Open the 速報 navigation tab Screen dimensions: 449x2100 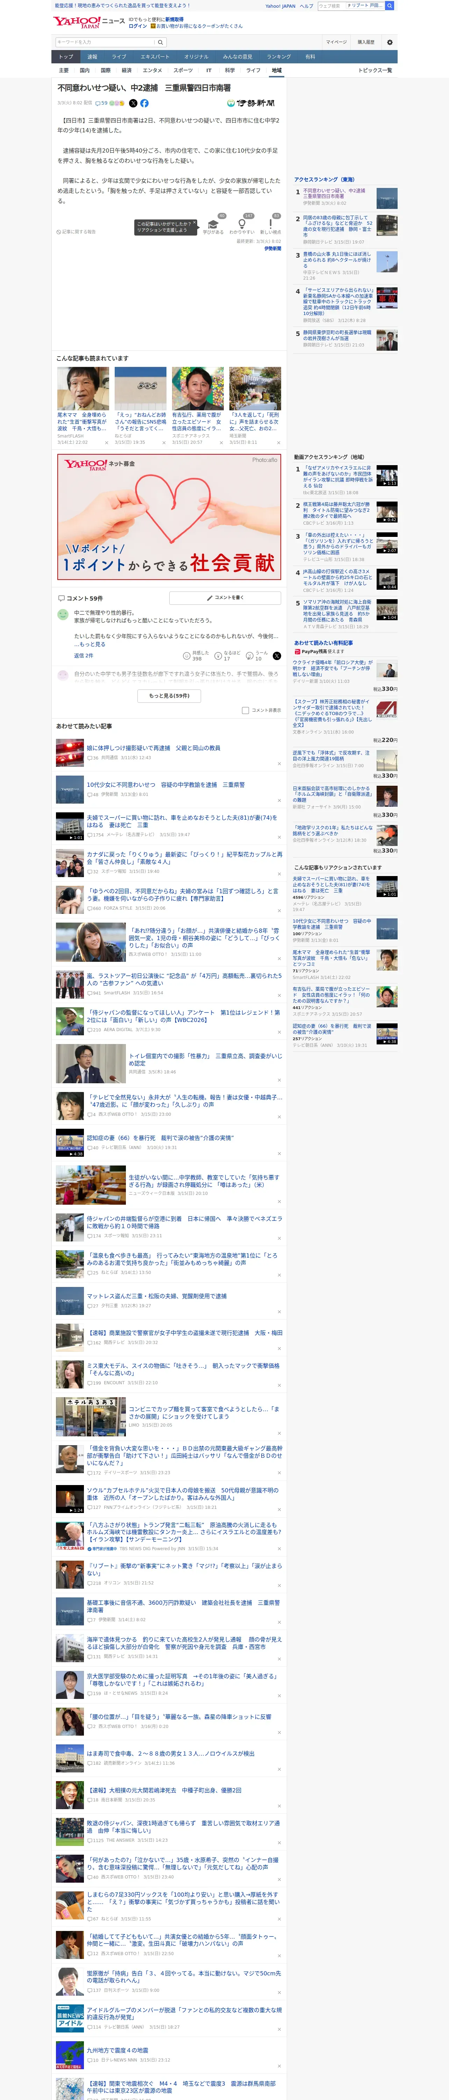coord(92,57)
